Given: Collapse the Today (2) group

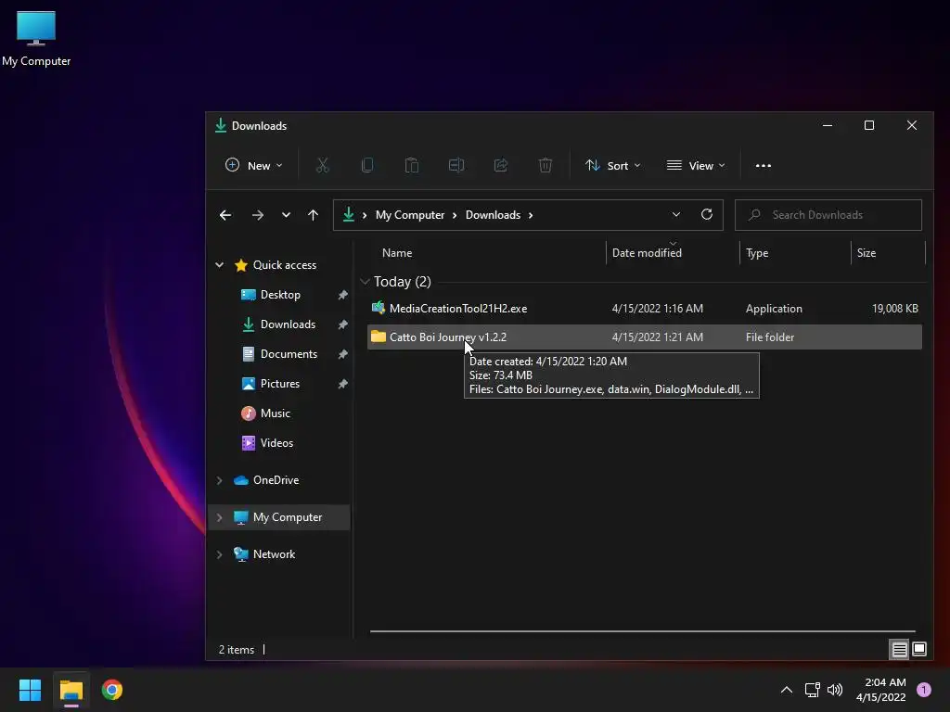Looking at the screenshot, I should 365,282.
